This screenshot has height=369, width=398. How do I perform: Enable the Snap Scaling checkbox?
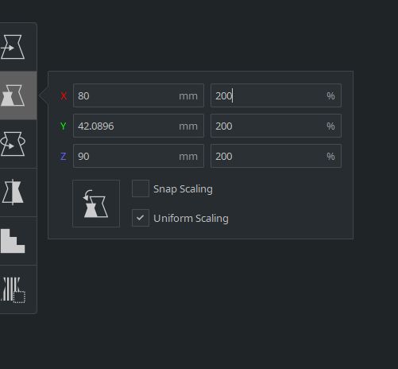pos(141,188)
